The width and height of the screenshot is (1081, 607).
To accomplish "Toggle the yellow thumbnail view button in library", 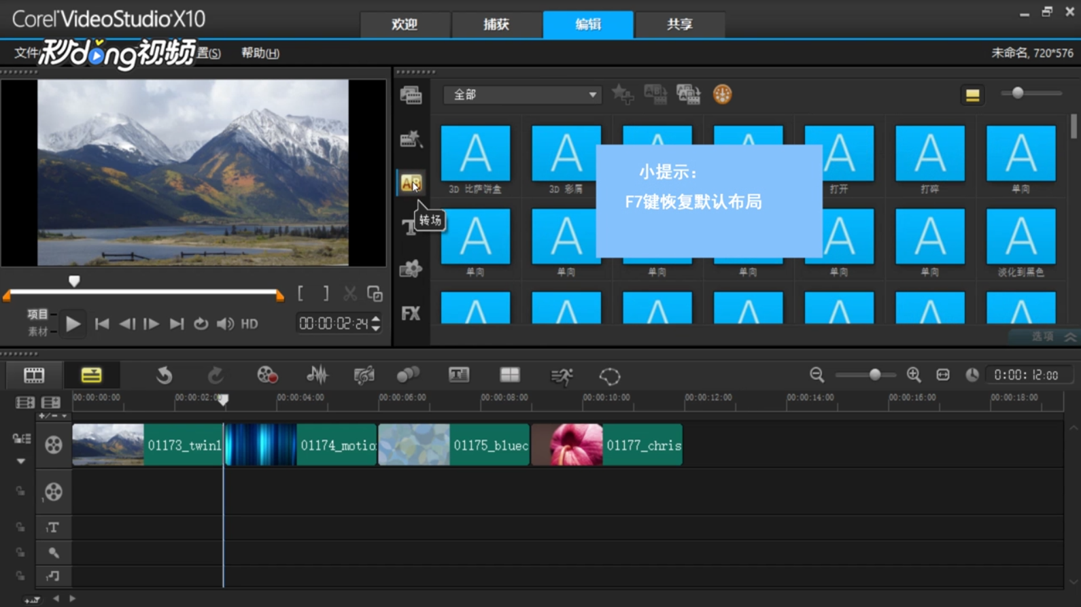I will (972, 95).
